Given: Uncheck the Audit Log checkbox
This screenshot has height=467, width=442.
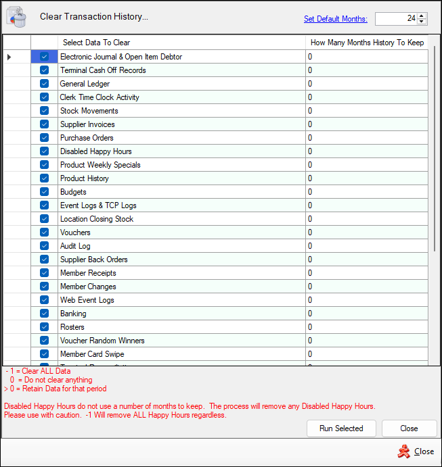Looking at the screenshot, I should click(x=44, y=246).
